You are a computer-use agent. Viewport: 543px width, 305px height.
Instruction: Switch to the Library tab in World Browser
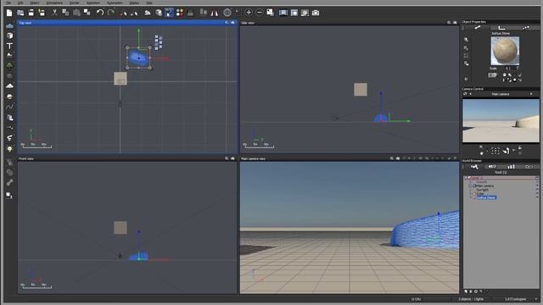click(511, 167)
